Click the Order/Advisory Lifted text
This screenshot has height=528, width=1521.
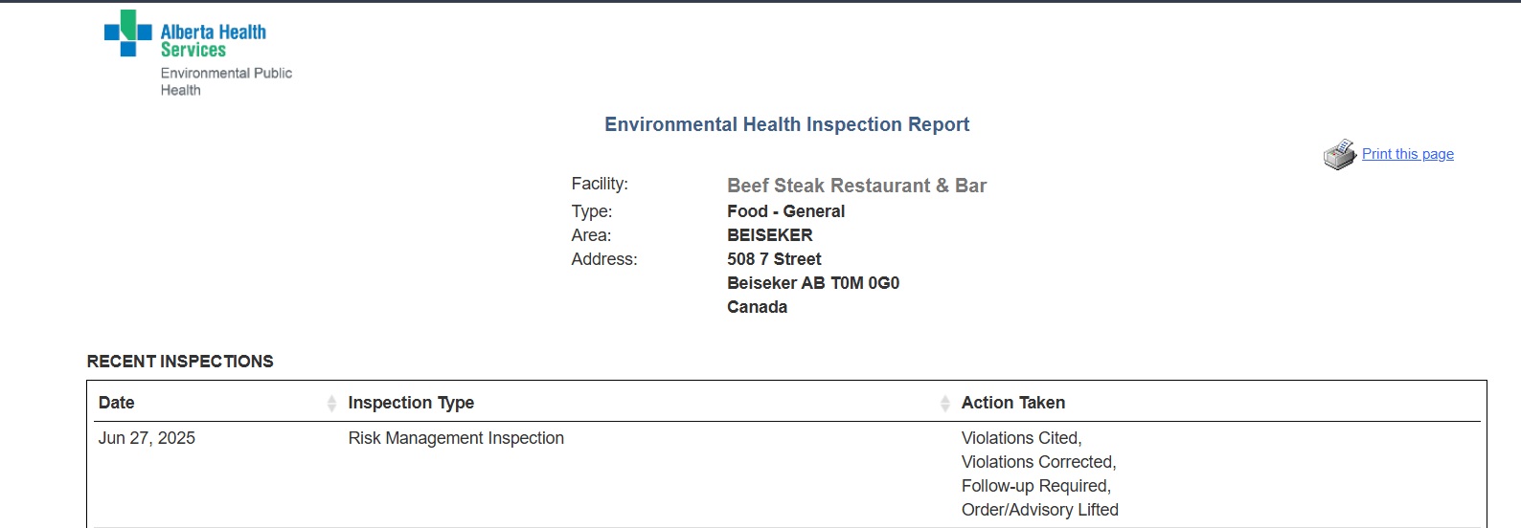pos(1040,510)
